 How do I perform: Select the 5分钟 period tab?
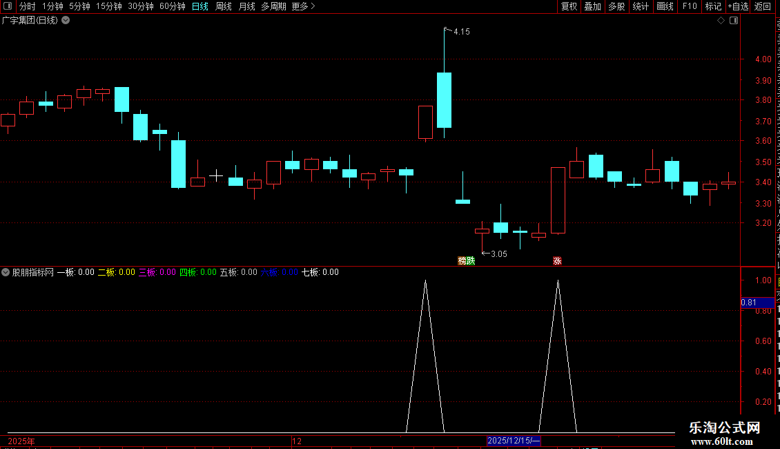coord(79,6)
